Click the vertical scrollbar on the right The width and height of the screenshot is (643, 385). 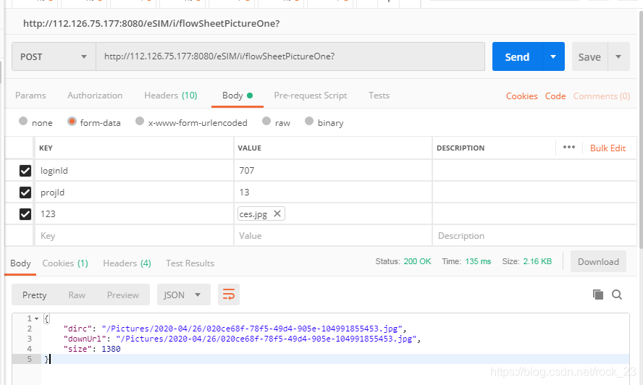click(641, 129)
